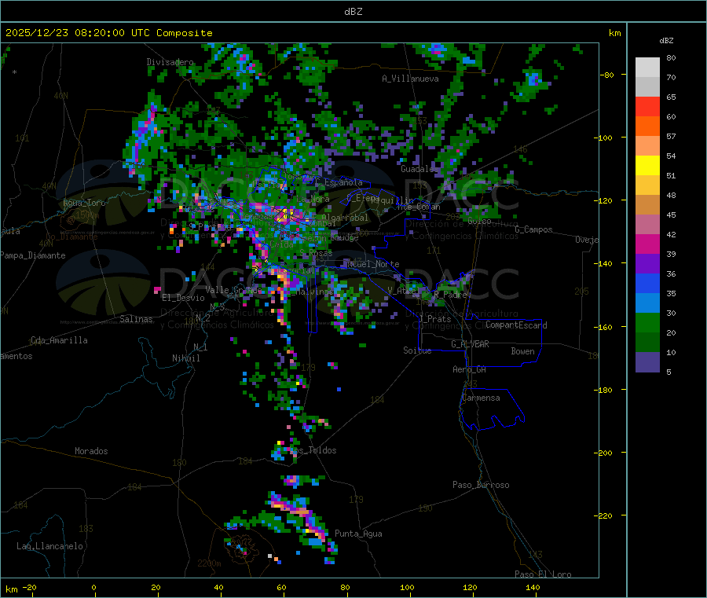Select the green 20-30 dBZ legend band
707x598 pixels.
point(647,323)
